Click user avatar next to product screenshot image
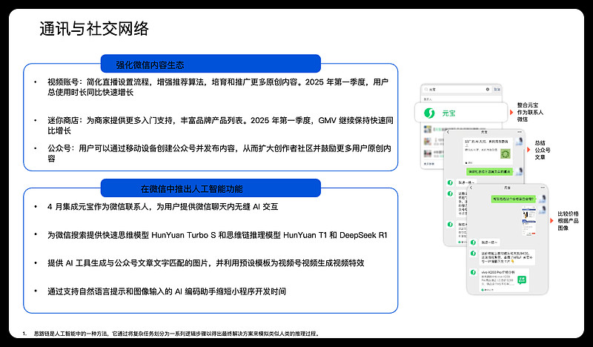The image size is (593, 347). click(543, 210)
